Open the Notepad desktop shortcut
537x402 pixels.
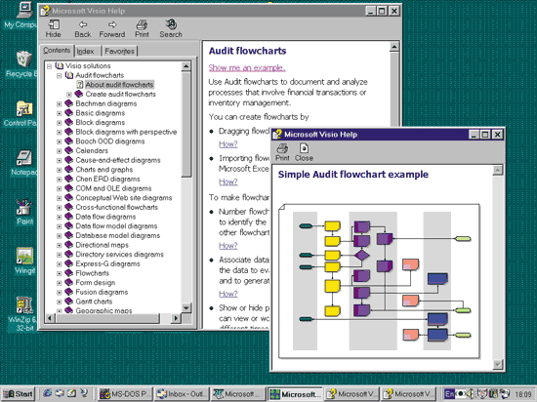tap(23, 163)
